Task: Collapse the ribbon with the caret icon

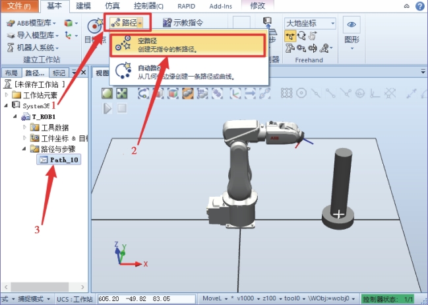Action: point(407,6)
